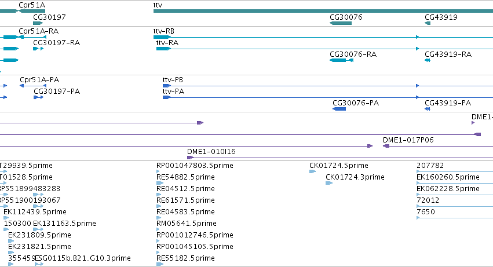
Task: Select the CG30076-PA protein glyph
Action: (x=339, y=109)
